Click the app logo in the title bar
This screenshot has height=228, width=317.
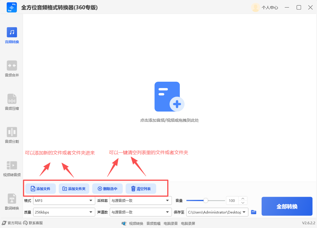[12, 7]
